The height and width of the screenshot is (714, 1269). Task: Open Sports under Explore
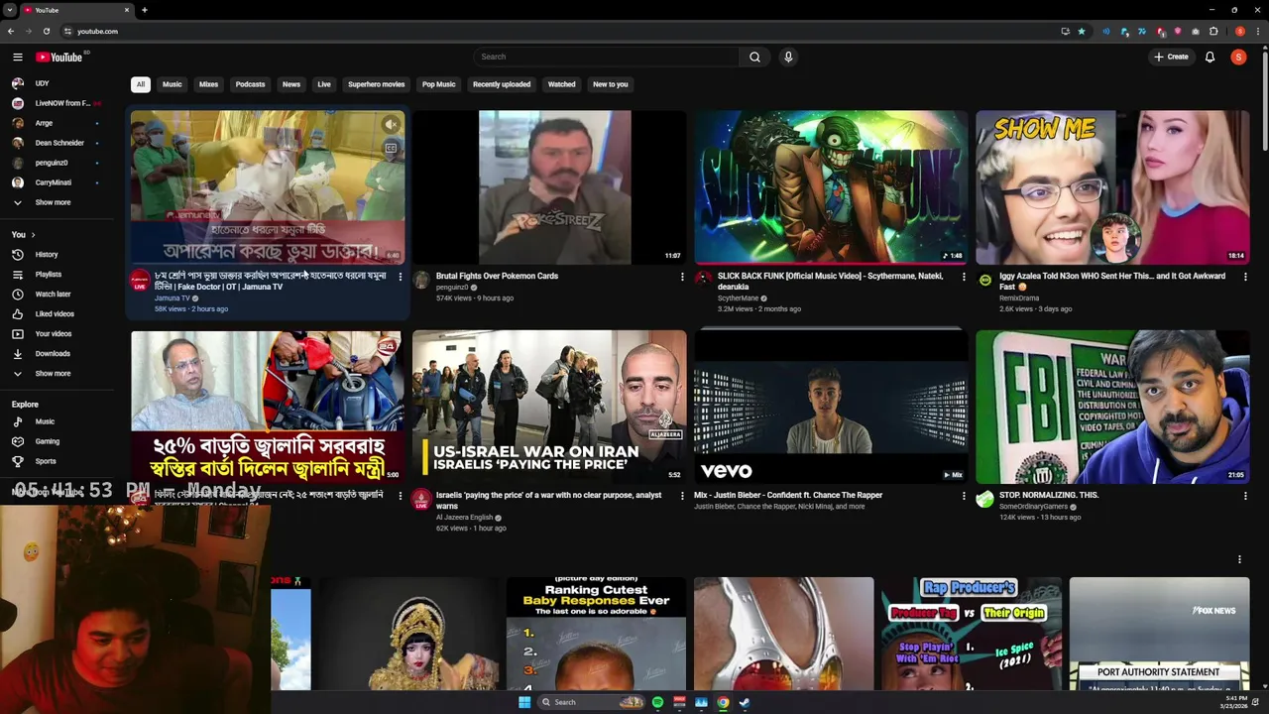tap(46, 461)
